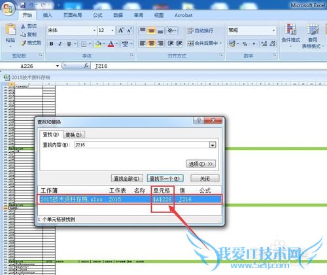Open Merge and Center dropdown arrow

pos(220,43)
